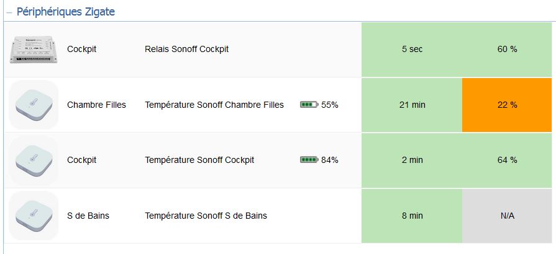Image resolution: width=556 pixels, height=254 pixels.
Task: Click the Cockpit temperature sensor icon
Action: [x=34, y=160]
